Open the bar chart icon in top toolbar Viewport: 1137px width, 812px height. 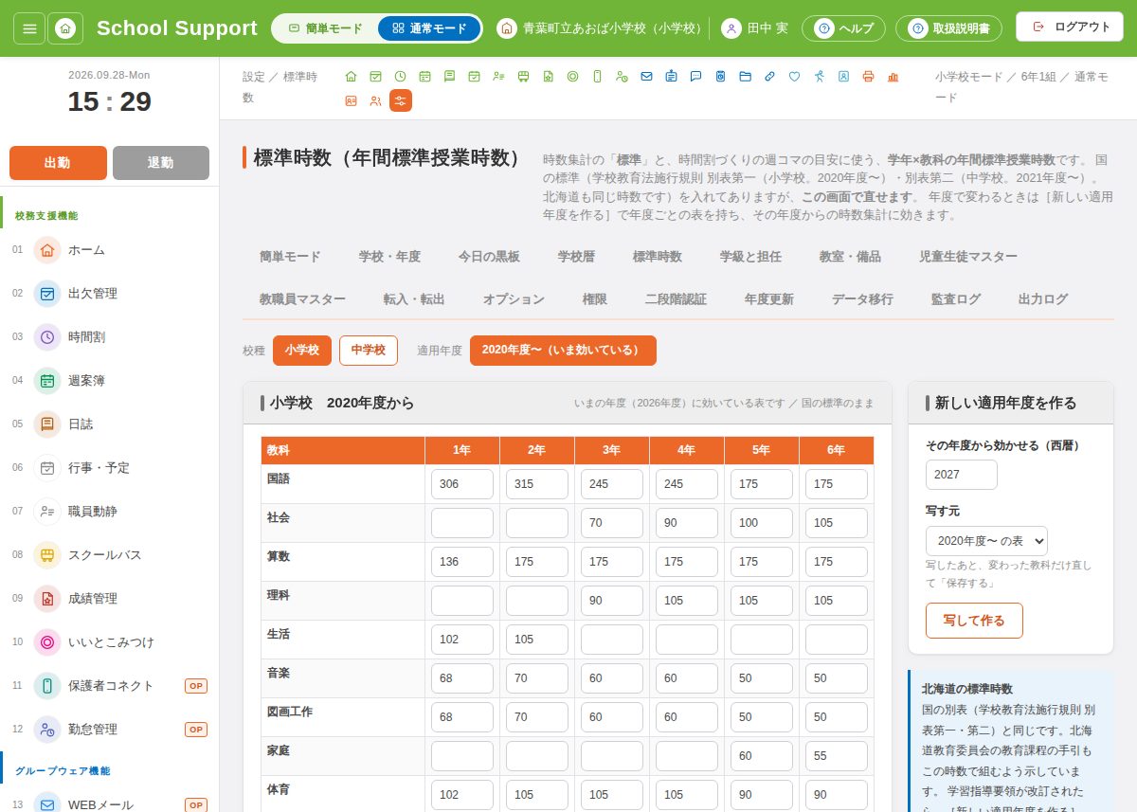point(893,77)
